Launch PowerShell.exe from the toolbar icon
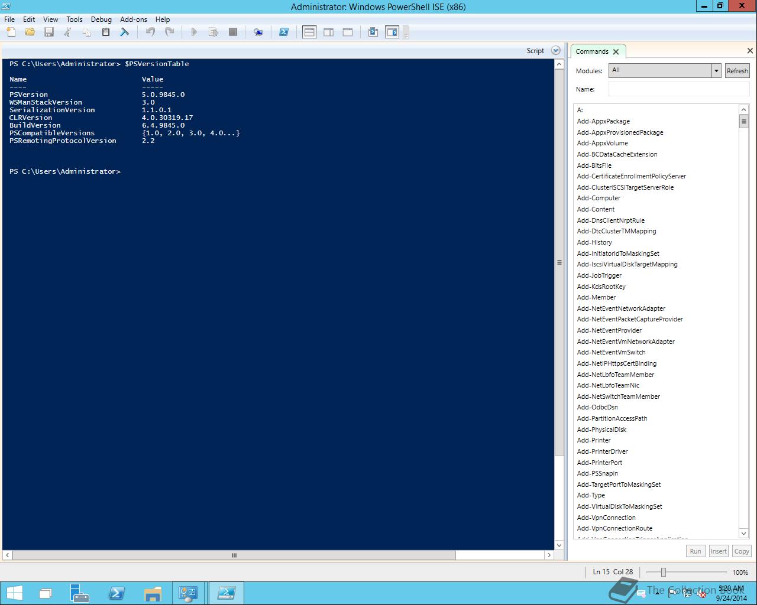757x605 pixels. pos(284,32)
